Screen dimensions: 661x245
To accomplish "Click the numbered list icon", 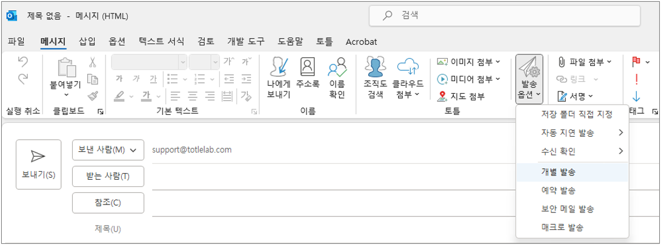I will (199, 79).
